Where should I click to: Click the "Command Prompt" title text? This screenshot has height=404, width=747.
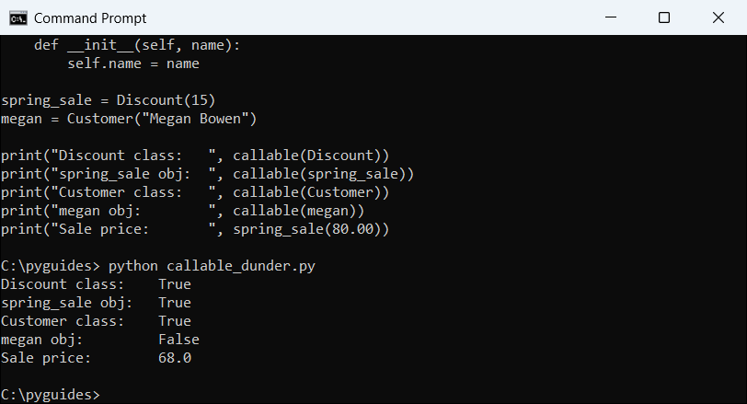(x=90, y=18)
